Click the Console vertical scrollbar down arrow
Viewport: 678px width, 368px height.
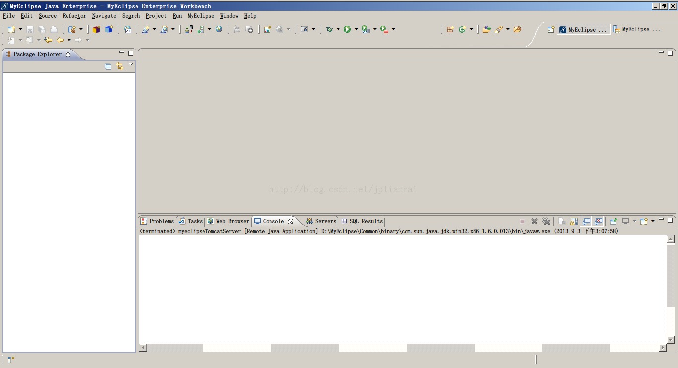(671, 340)
